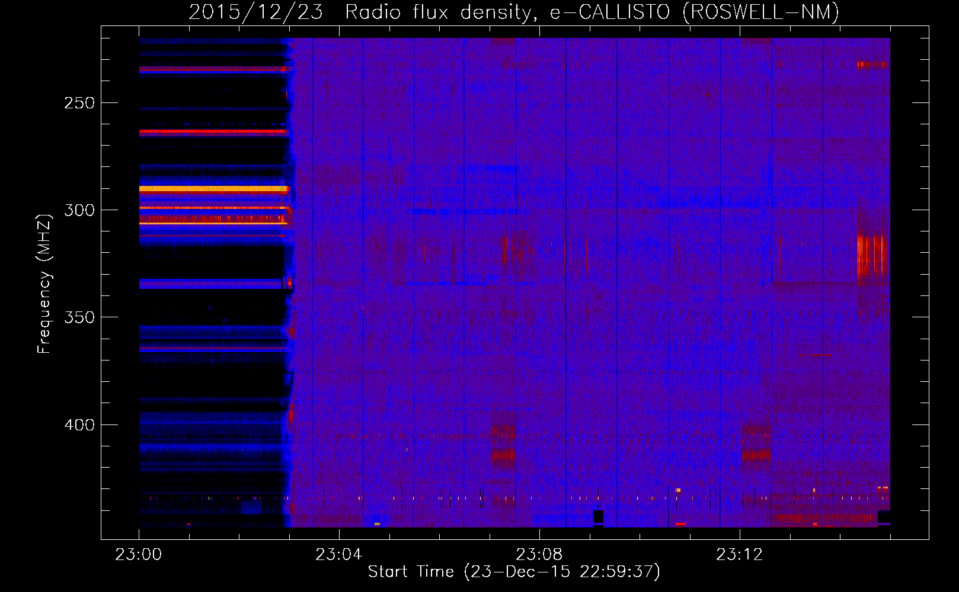Viewport: 959px width, 592px height.
Task: Select the 400 frequency tick label
Action: point(79,425)
